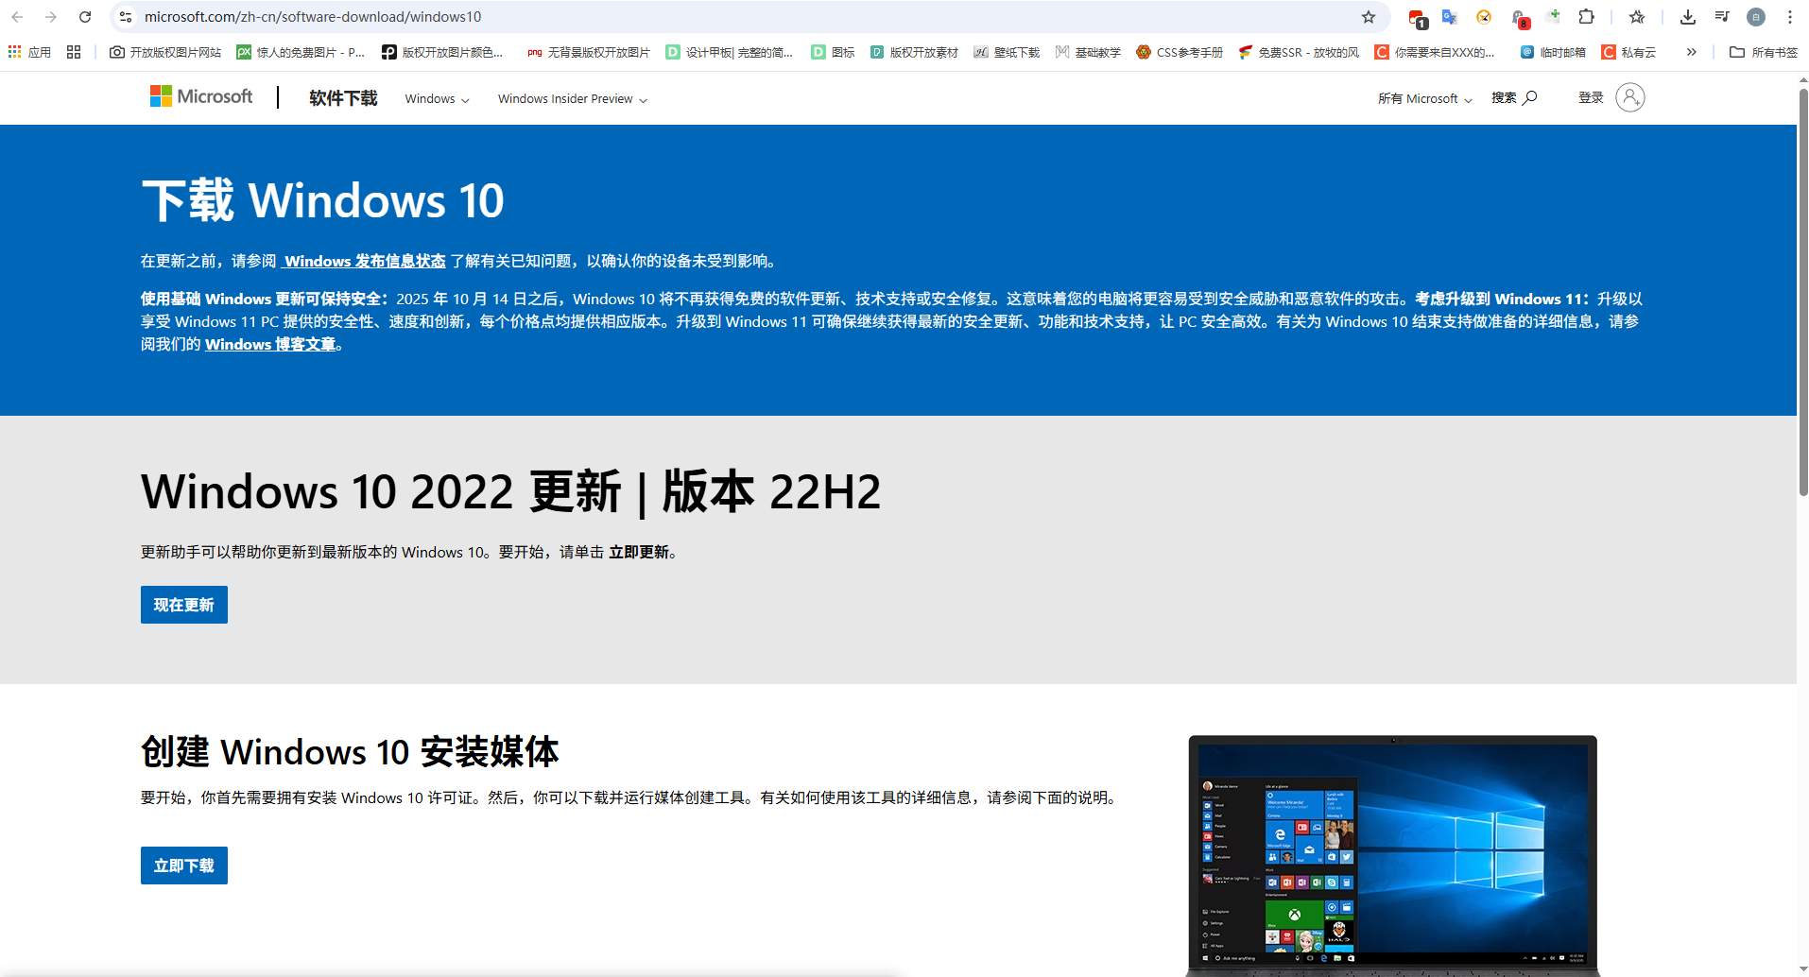Open the Chrome three-dot menu
Screen dimensions: 1809x977
point(1789,17)
